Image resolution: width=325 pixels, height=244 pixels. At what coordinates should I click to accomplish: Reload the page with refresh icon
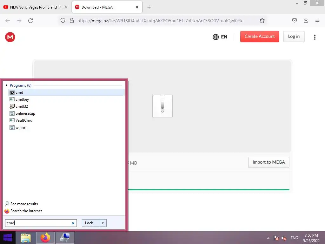coord(30,21)
